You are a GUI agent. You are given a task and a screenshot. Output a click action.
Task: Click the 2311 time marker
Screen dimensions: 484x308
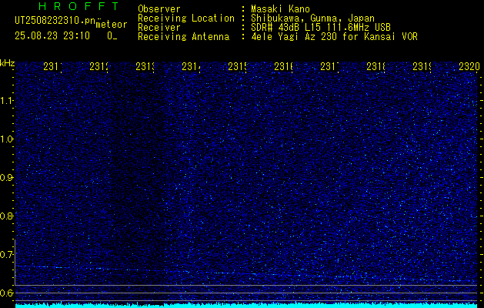[52, 66]
